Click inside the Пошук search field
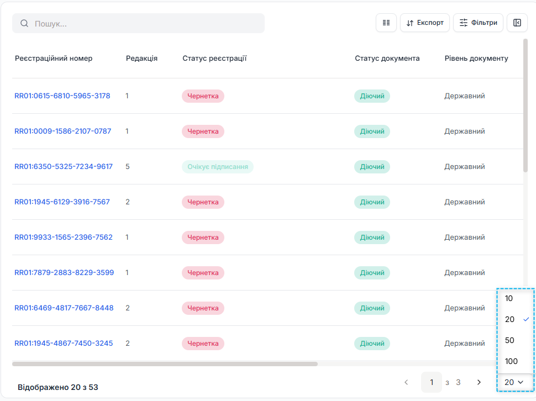This screenshot has height=401, width=536. [x=139, y=23]
